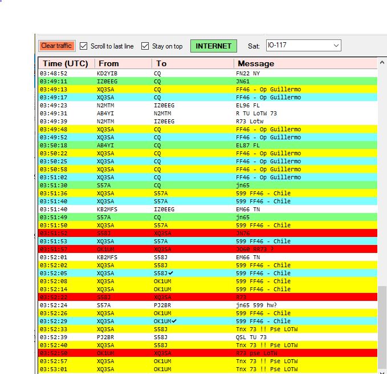This screenshot has width=387, height=374.
Task: Click the 03:52:33 Tnx 73 message
Action: click(267, 329)
